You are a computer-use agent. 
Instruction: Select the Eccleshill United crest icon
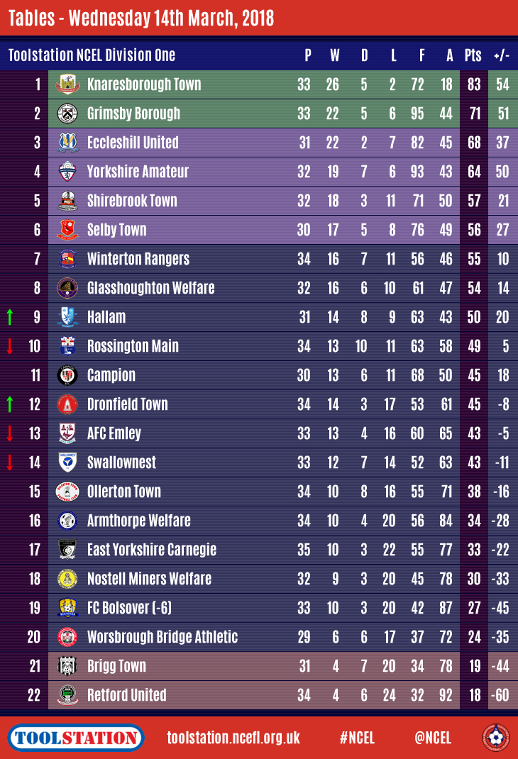point(67,143)
